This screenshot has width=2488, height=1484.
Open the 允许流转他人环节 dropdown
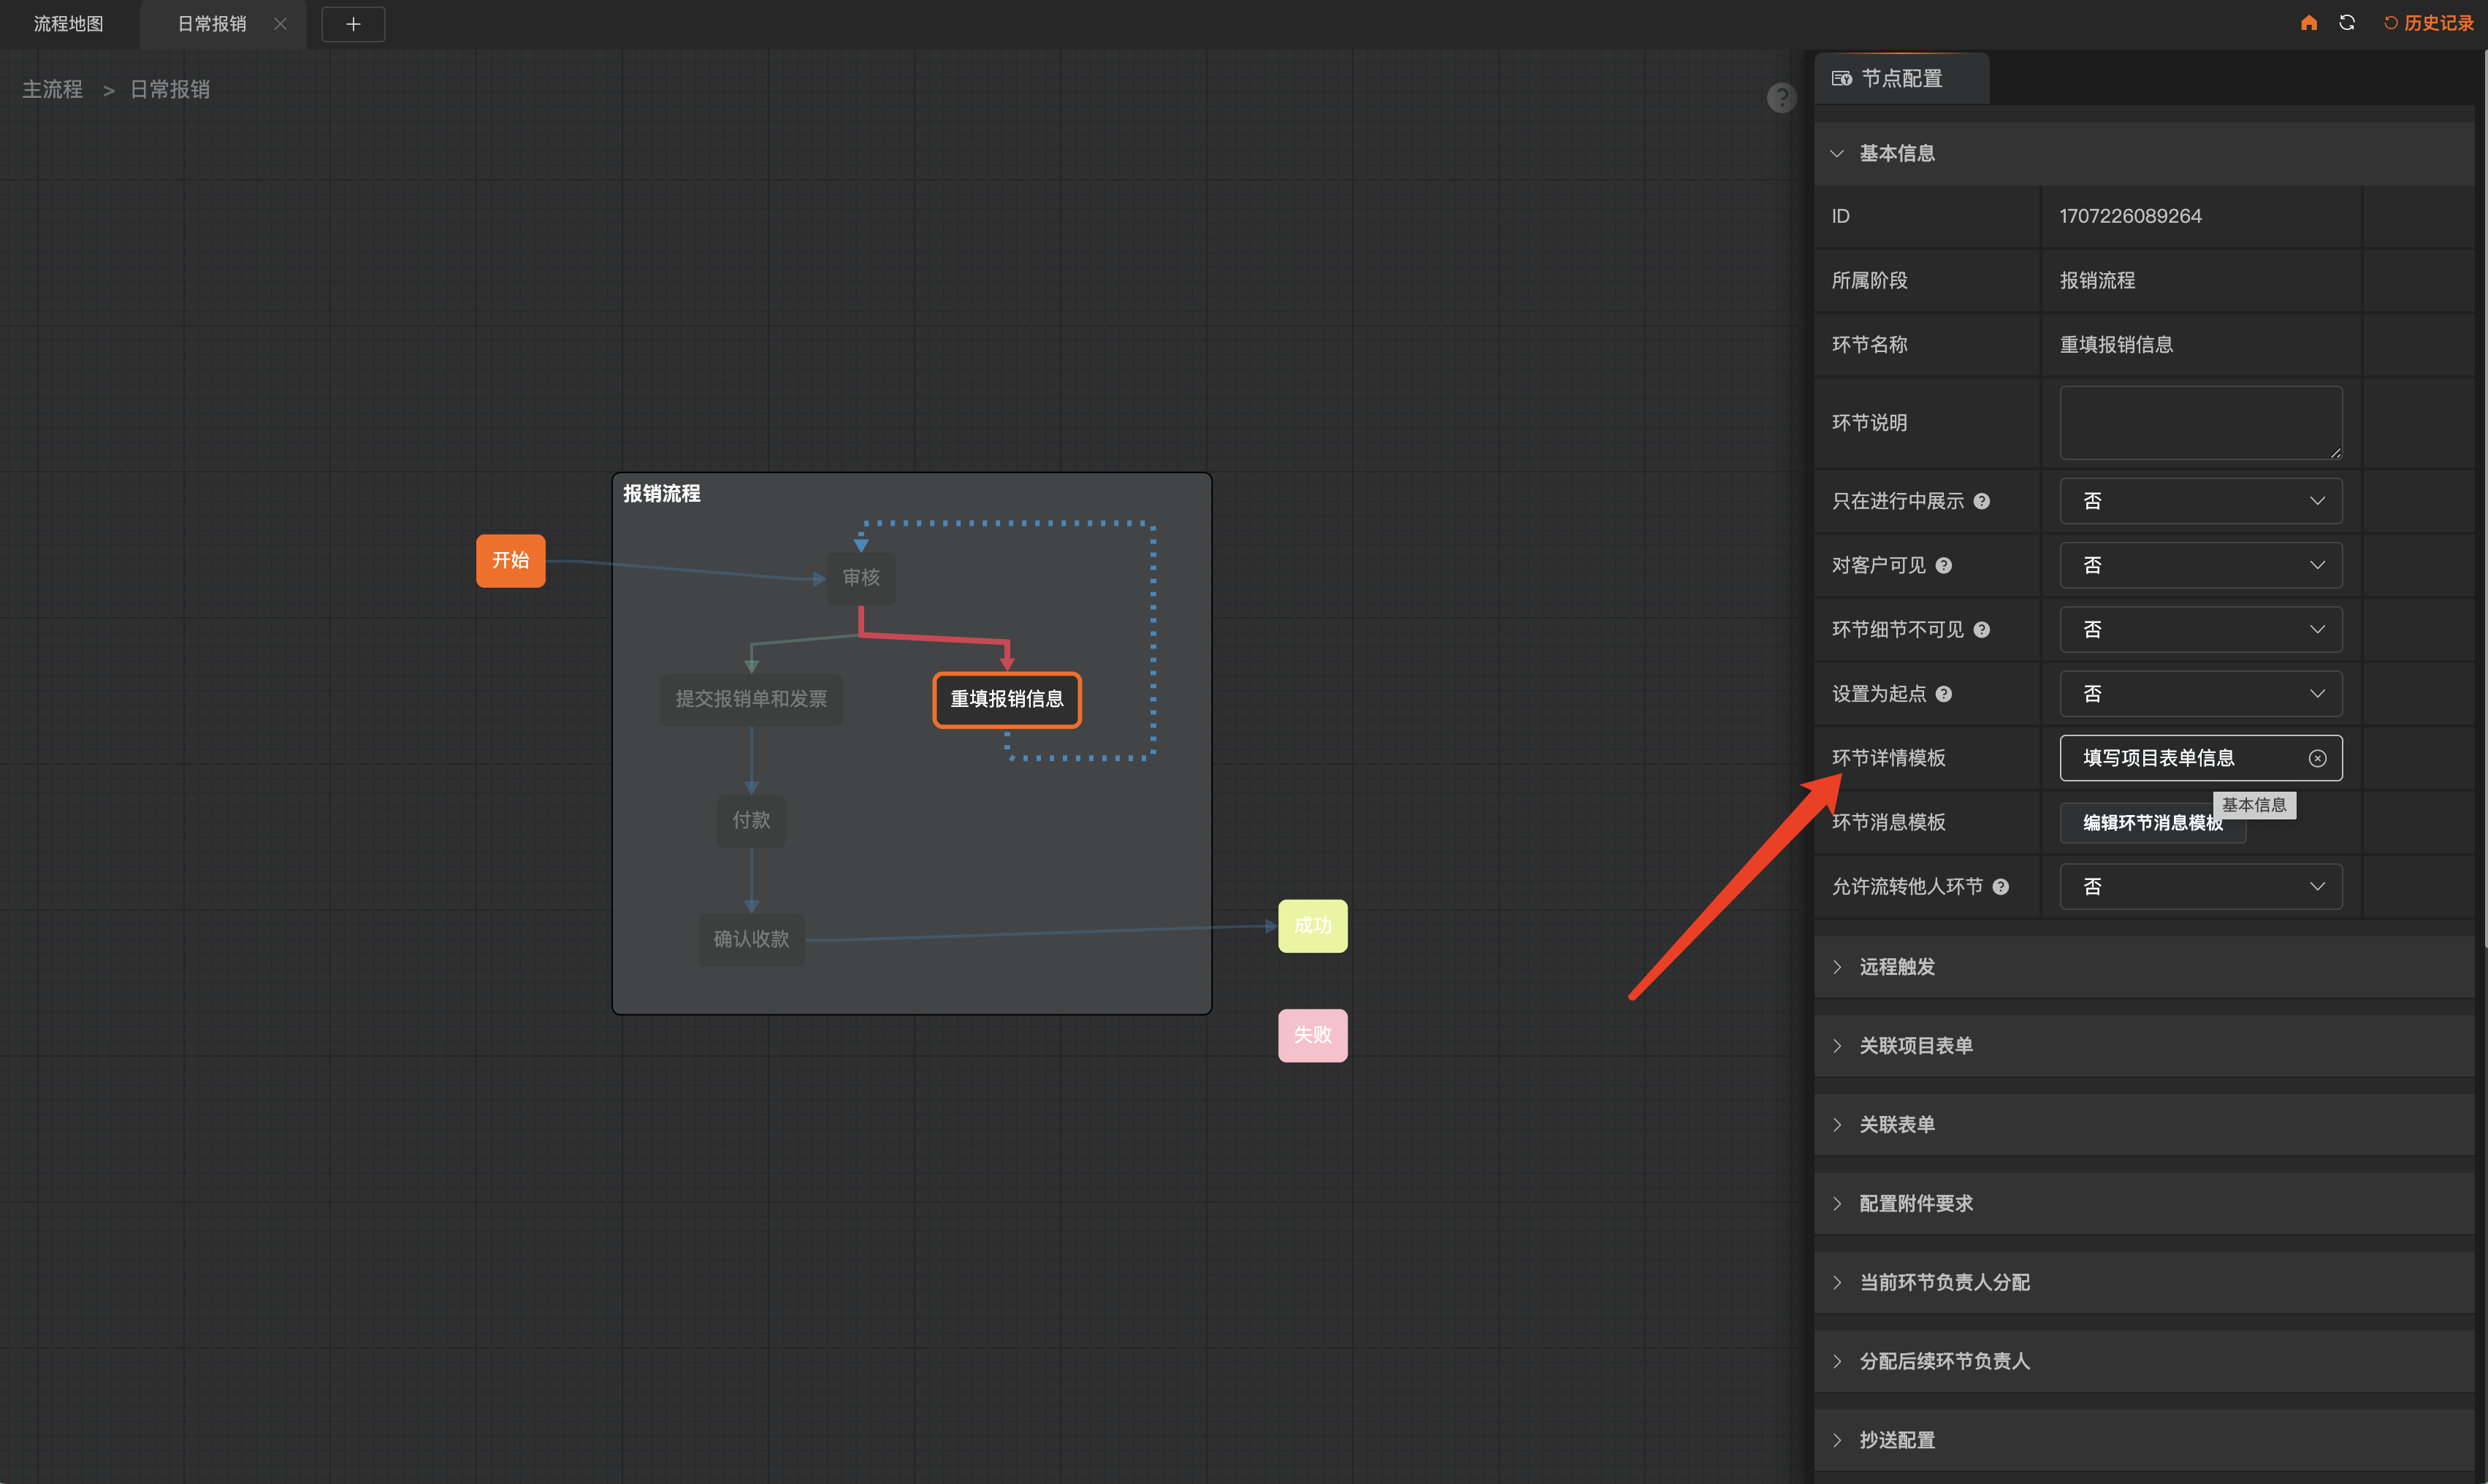tap(2200, 886)
